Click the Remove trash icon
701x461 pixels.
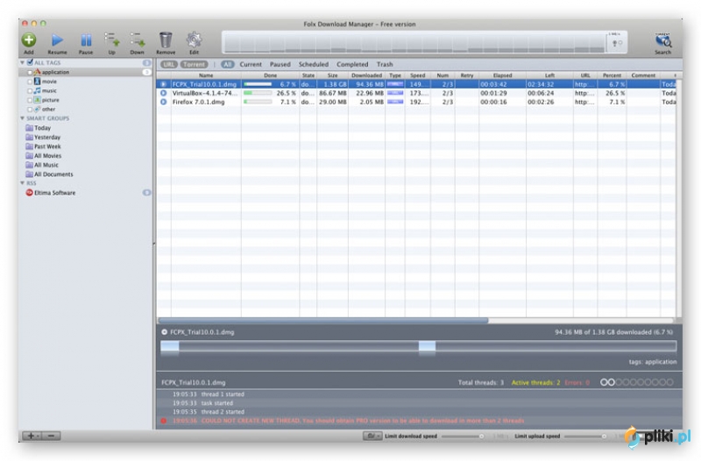pos(166,39)
